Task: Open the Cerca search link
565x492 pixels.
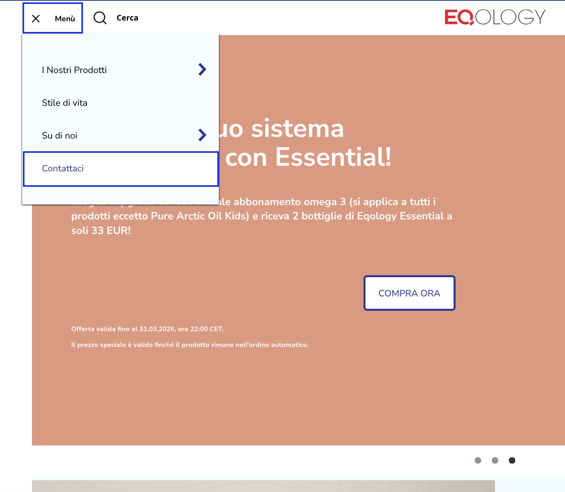Action: 127,18
